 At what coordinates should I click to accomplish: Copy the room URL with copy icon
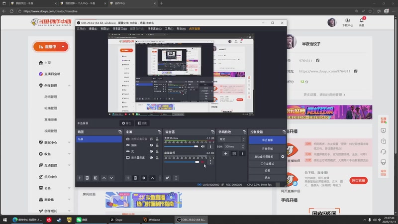(356, 71)
